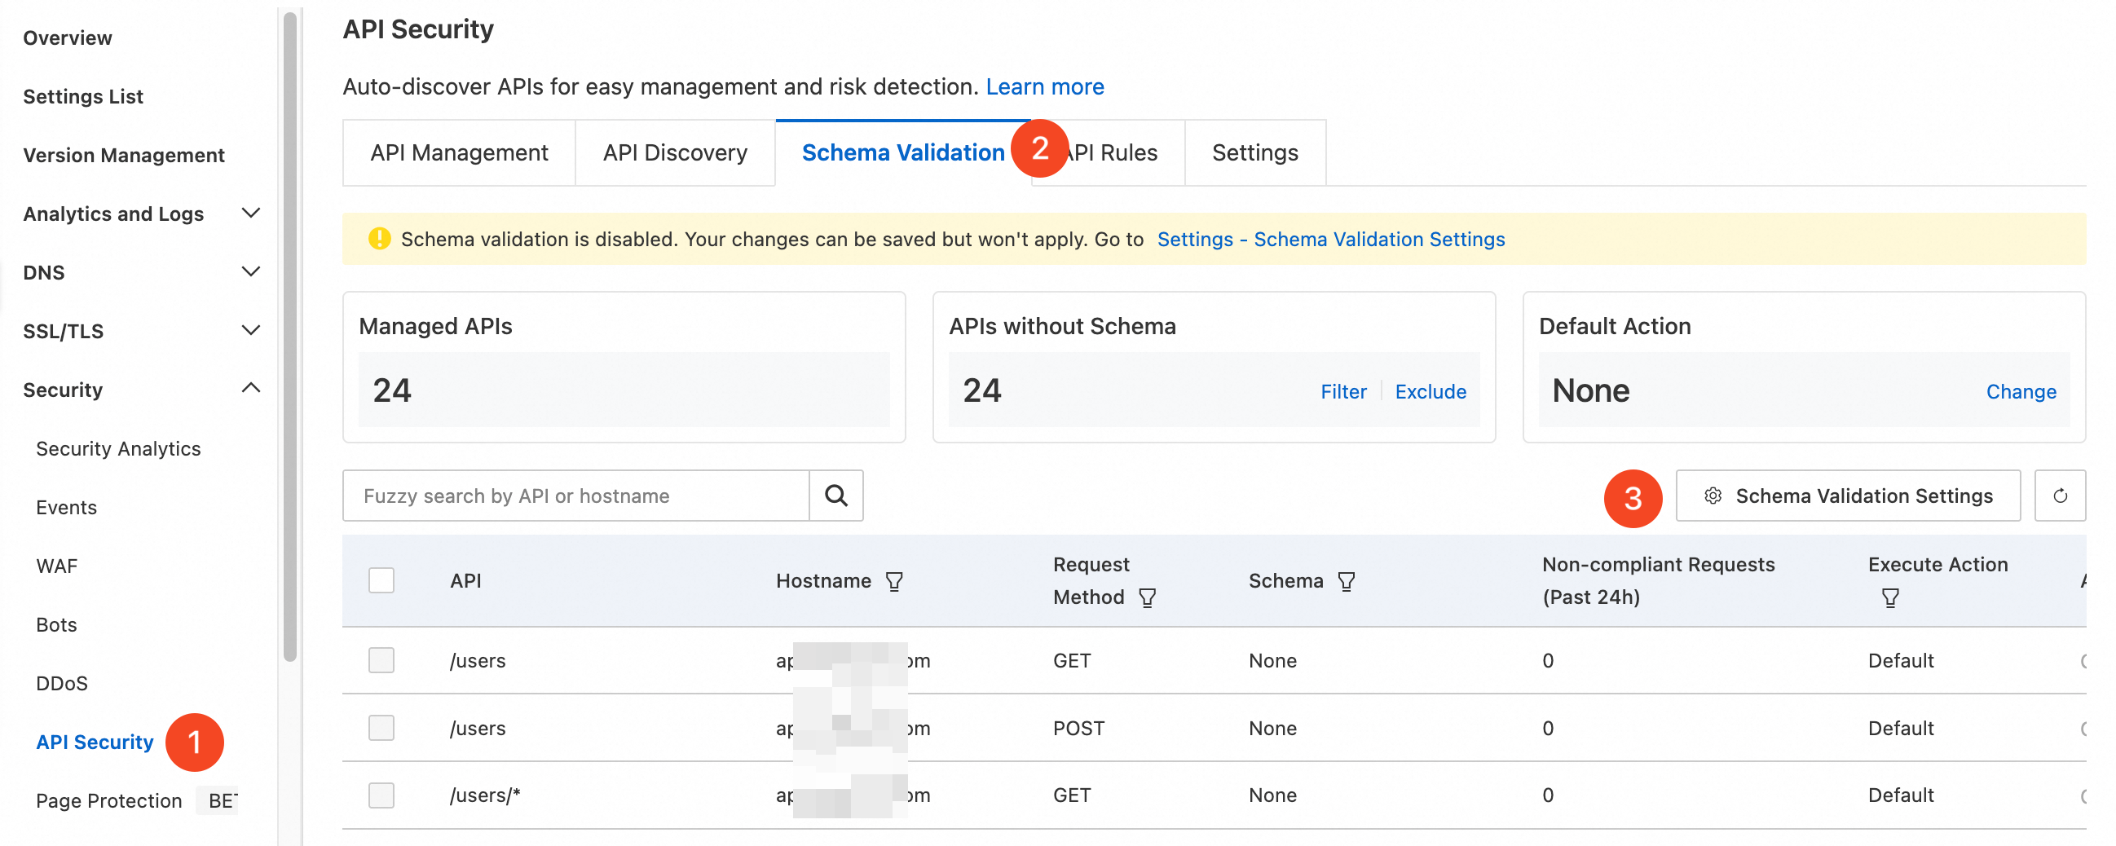Image resolution: width=2116 pixels, height=846 pixels.
Task: Switch to the API Management tab
Action: point(458,152)
